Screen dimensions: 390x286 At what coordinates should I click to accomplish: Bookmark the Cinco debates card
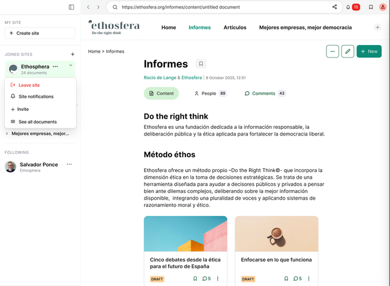(x=195, y=279)
